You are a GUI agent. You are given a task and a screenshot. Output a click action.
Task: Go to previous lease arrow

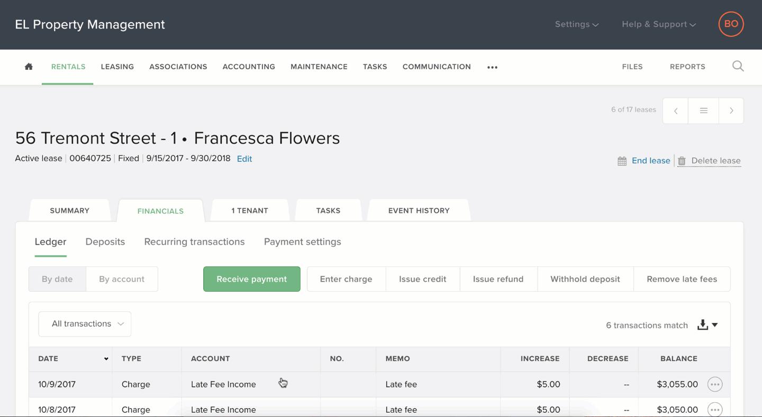[676, 110]
